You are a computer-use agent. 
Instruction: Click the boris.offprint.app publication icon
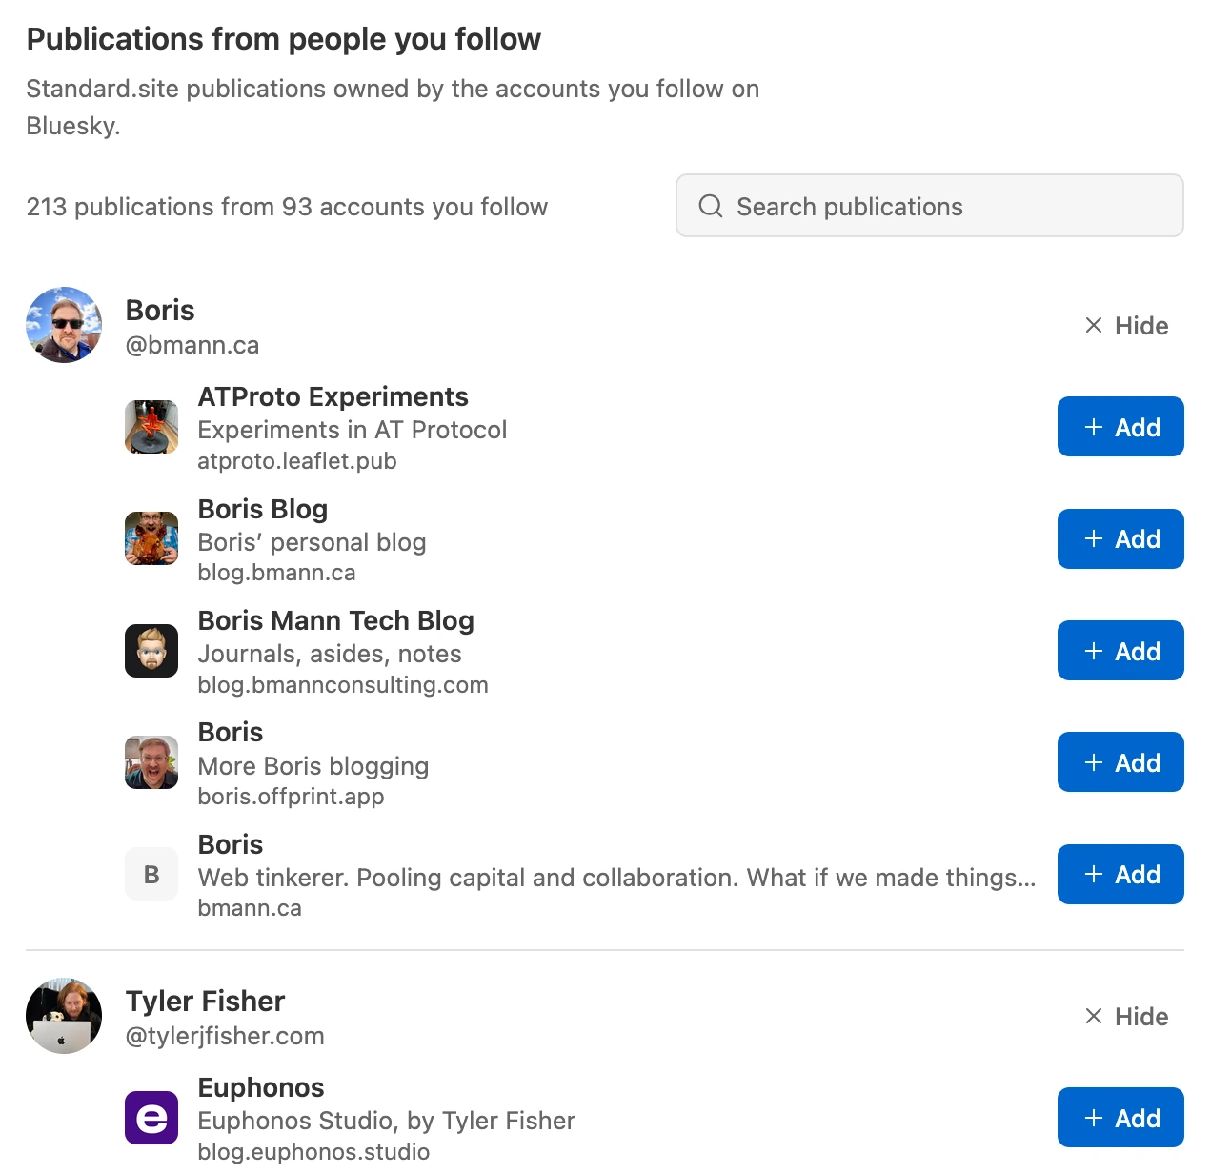coord(151,762)
